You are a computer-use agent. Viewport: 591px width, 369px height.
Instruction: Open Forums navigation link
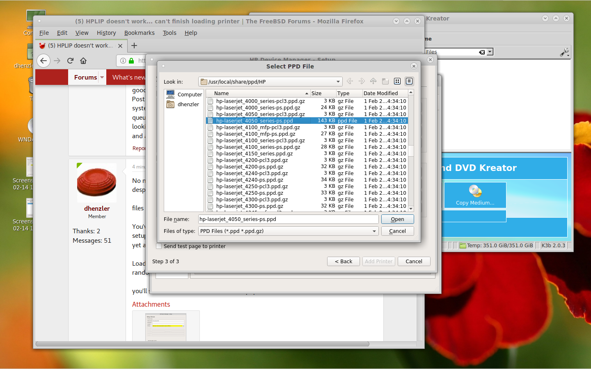click(85, 77)
